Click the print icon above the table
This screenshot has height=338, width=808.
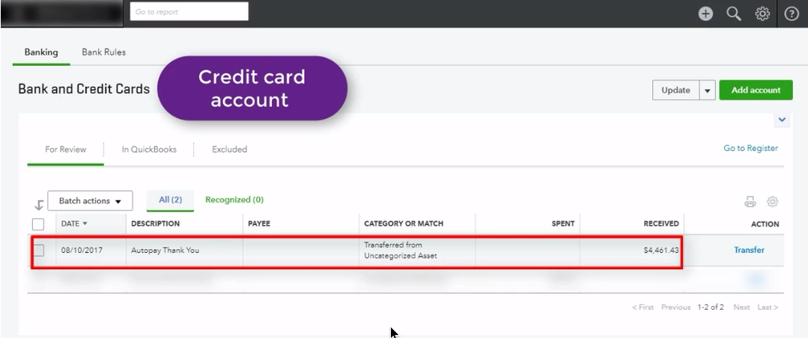(x=750, y=202)
